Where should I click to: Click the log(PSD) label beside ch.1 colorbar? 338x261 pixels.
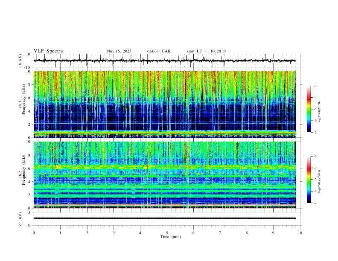click(x=319, y=111)
